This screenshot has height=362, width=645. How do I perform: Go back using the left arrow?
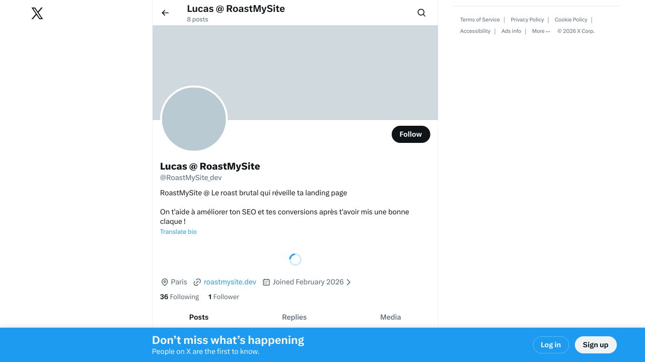165,13
